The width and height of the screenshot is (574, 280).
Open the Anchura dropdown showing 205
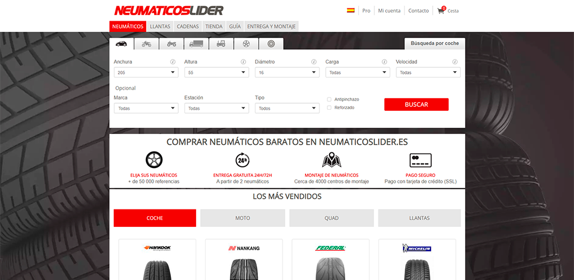[x=146, y=72]
